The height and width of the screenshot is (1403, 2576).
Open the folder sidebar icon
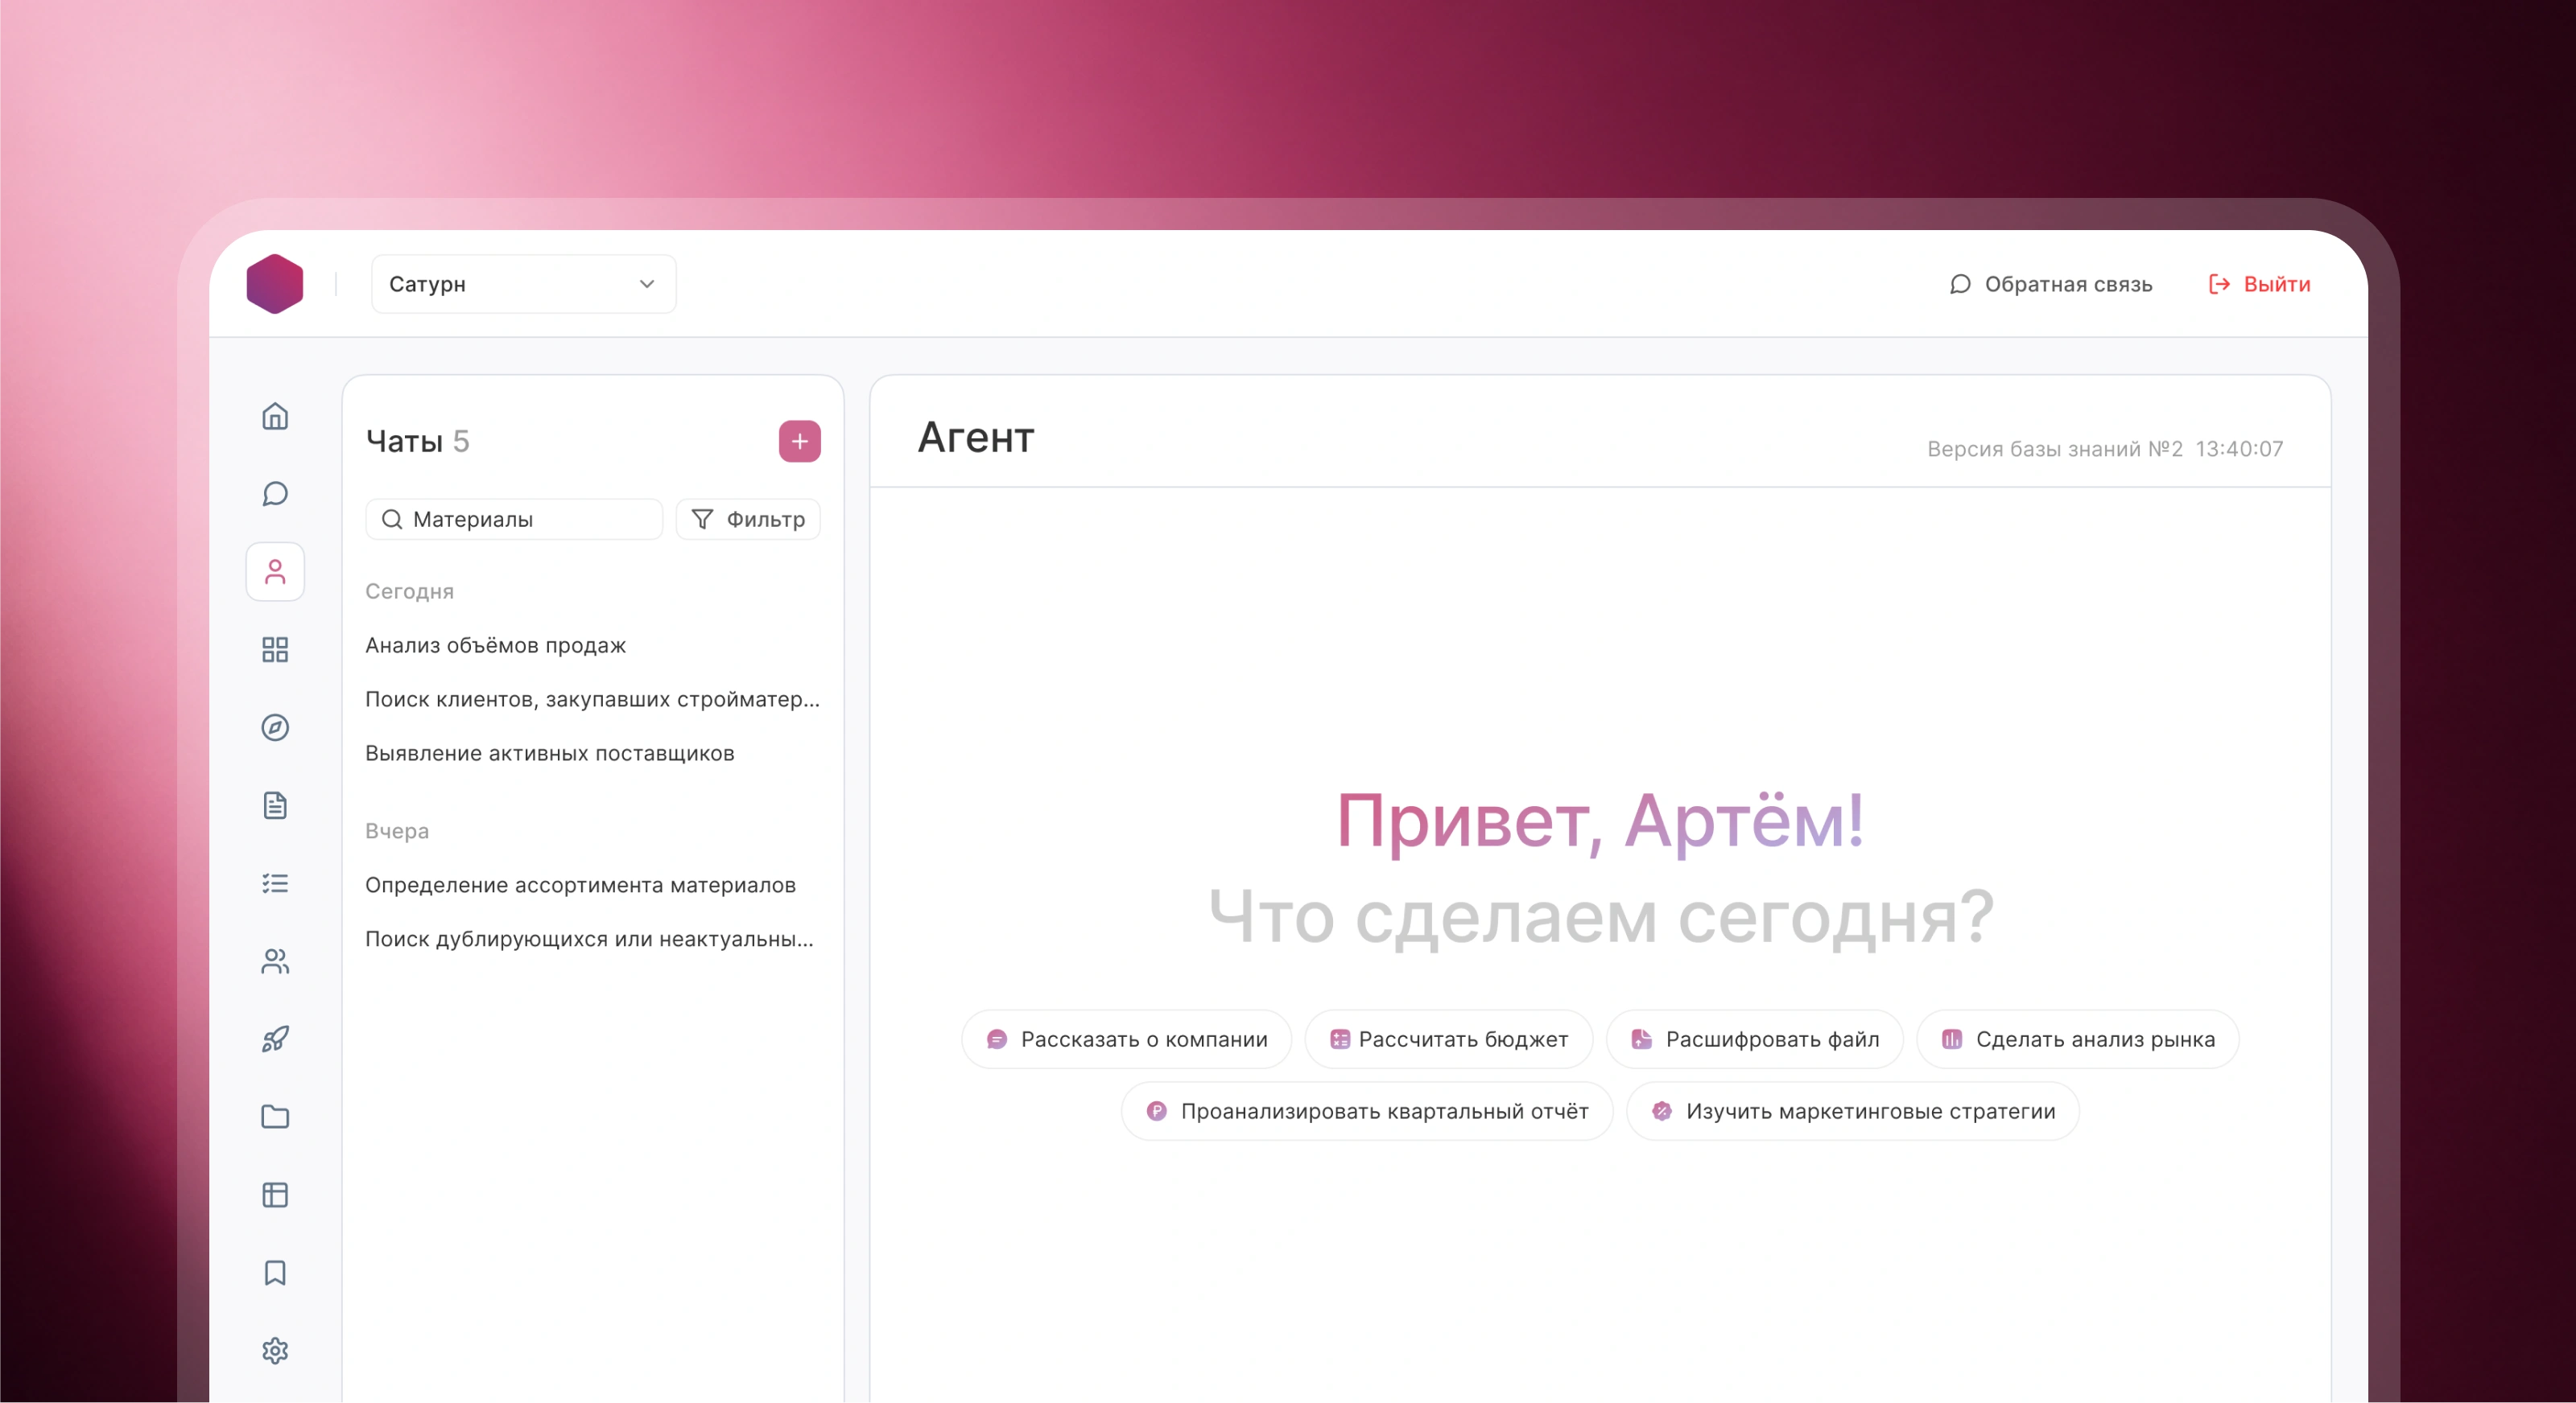tap(275, 1117)
